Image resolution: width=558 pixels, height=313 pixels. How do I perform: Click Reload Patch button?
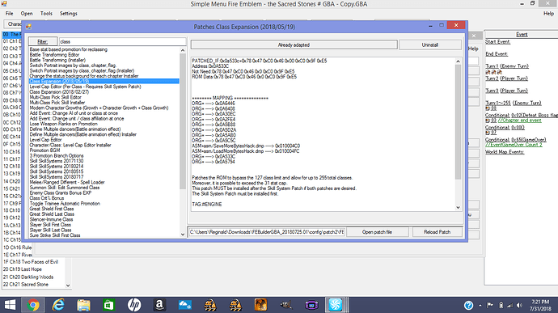pyautogui.click(x=437, y=232)
